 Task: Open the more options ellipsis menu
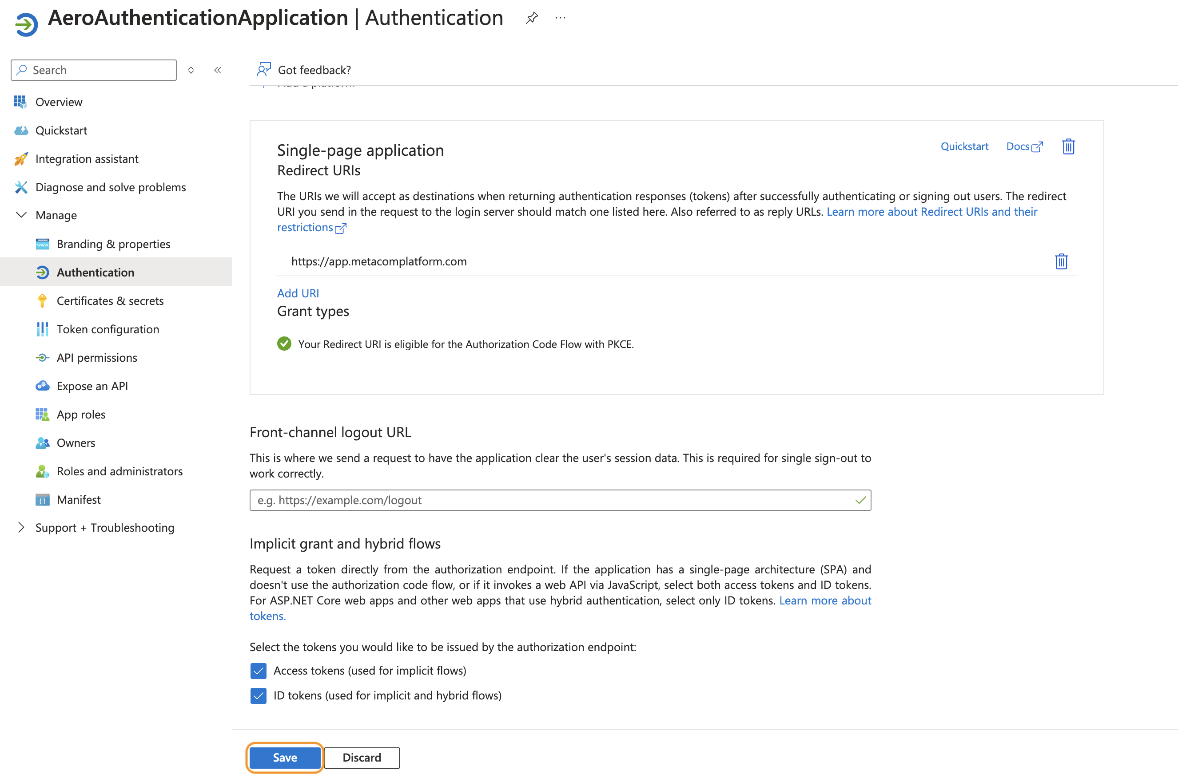[561, 19]
